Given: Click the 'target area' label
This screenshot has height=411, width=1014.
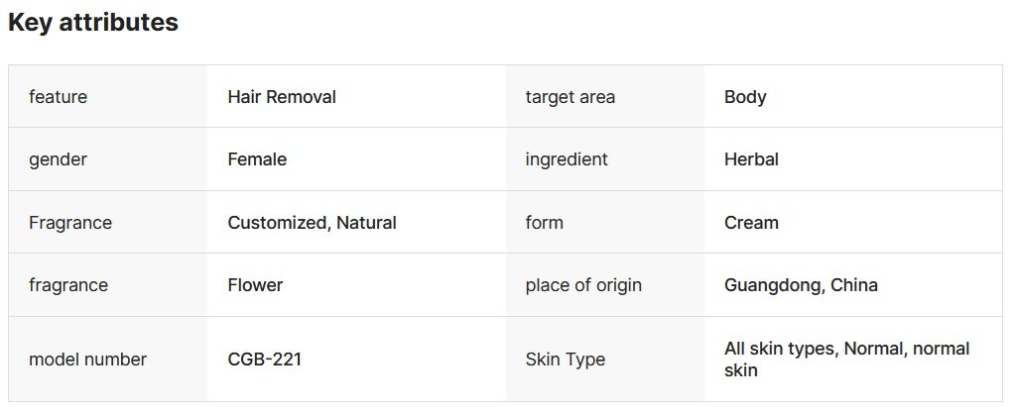Looking at the screenshot, I should (570, 97).
